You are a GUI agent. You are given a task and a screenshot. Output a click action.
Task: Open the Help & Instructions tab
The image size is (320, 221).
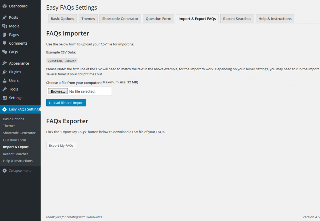click(x=275, y=19)
